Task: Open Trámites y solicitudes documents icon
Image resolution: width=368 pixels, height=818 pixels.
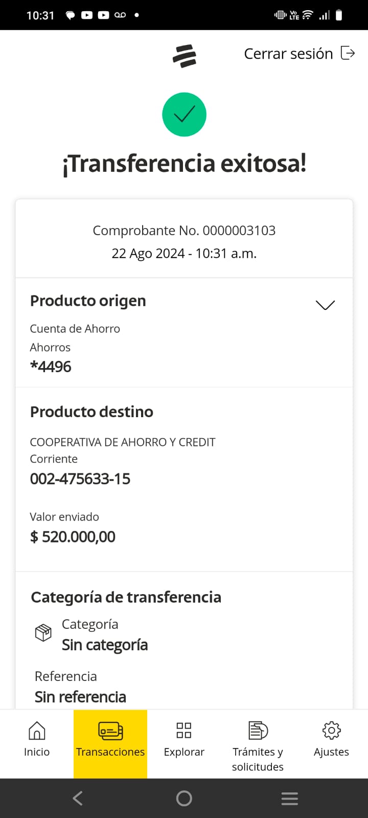Action: (258, 731)
